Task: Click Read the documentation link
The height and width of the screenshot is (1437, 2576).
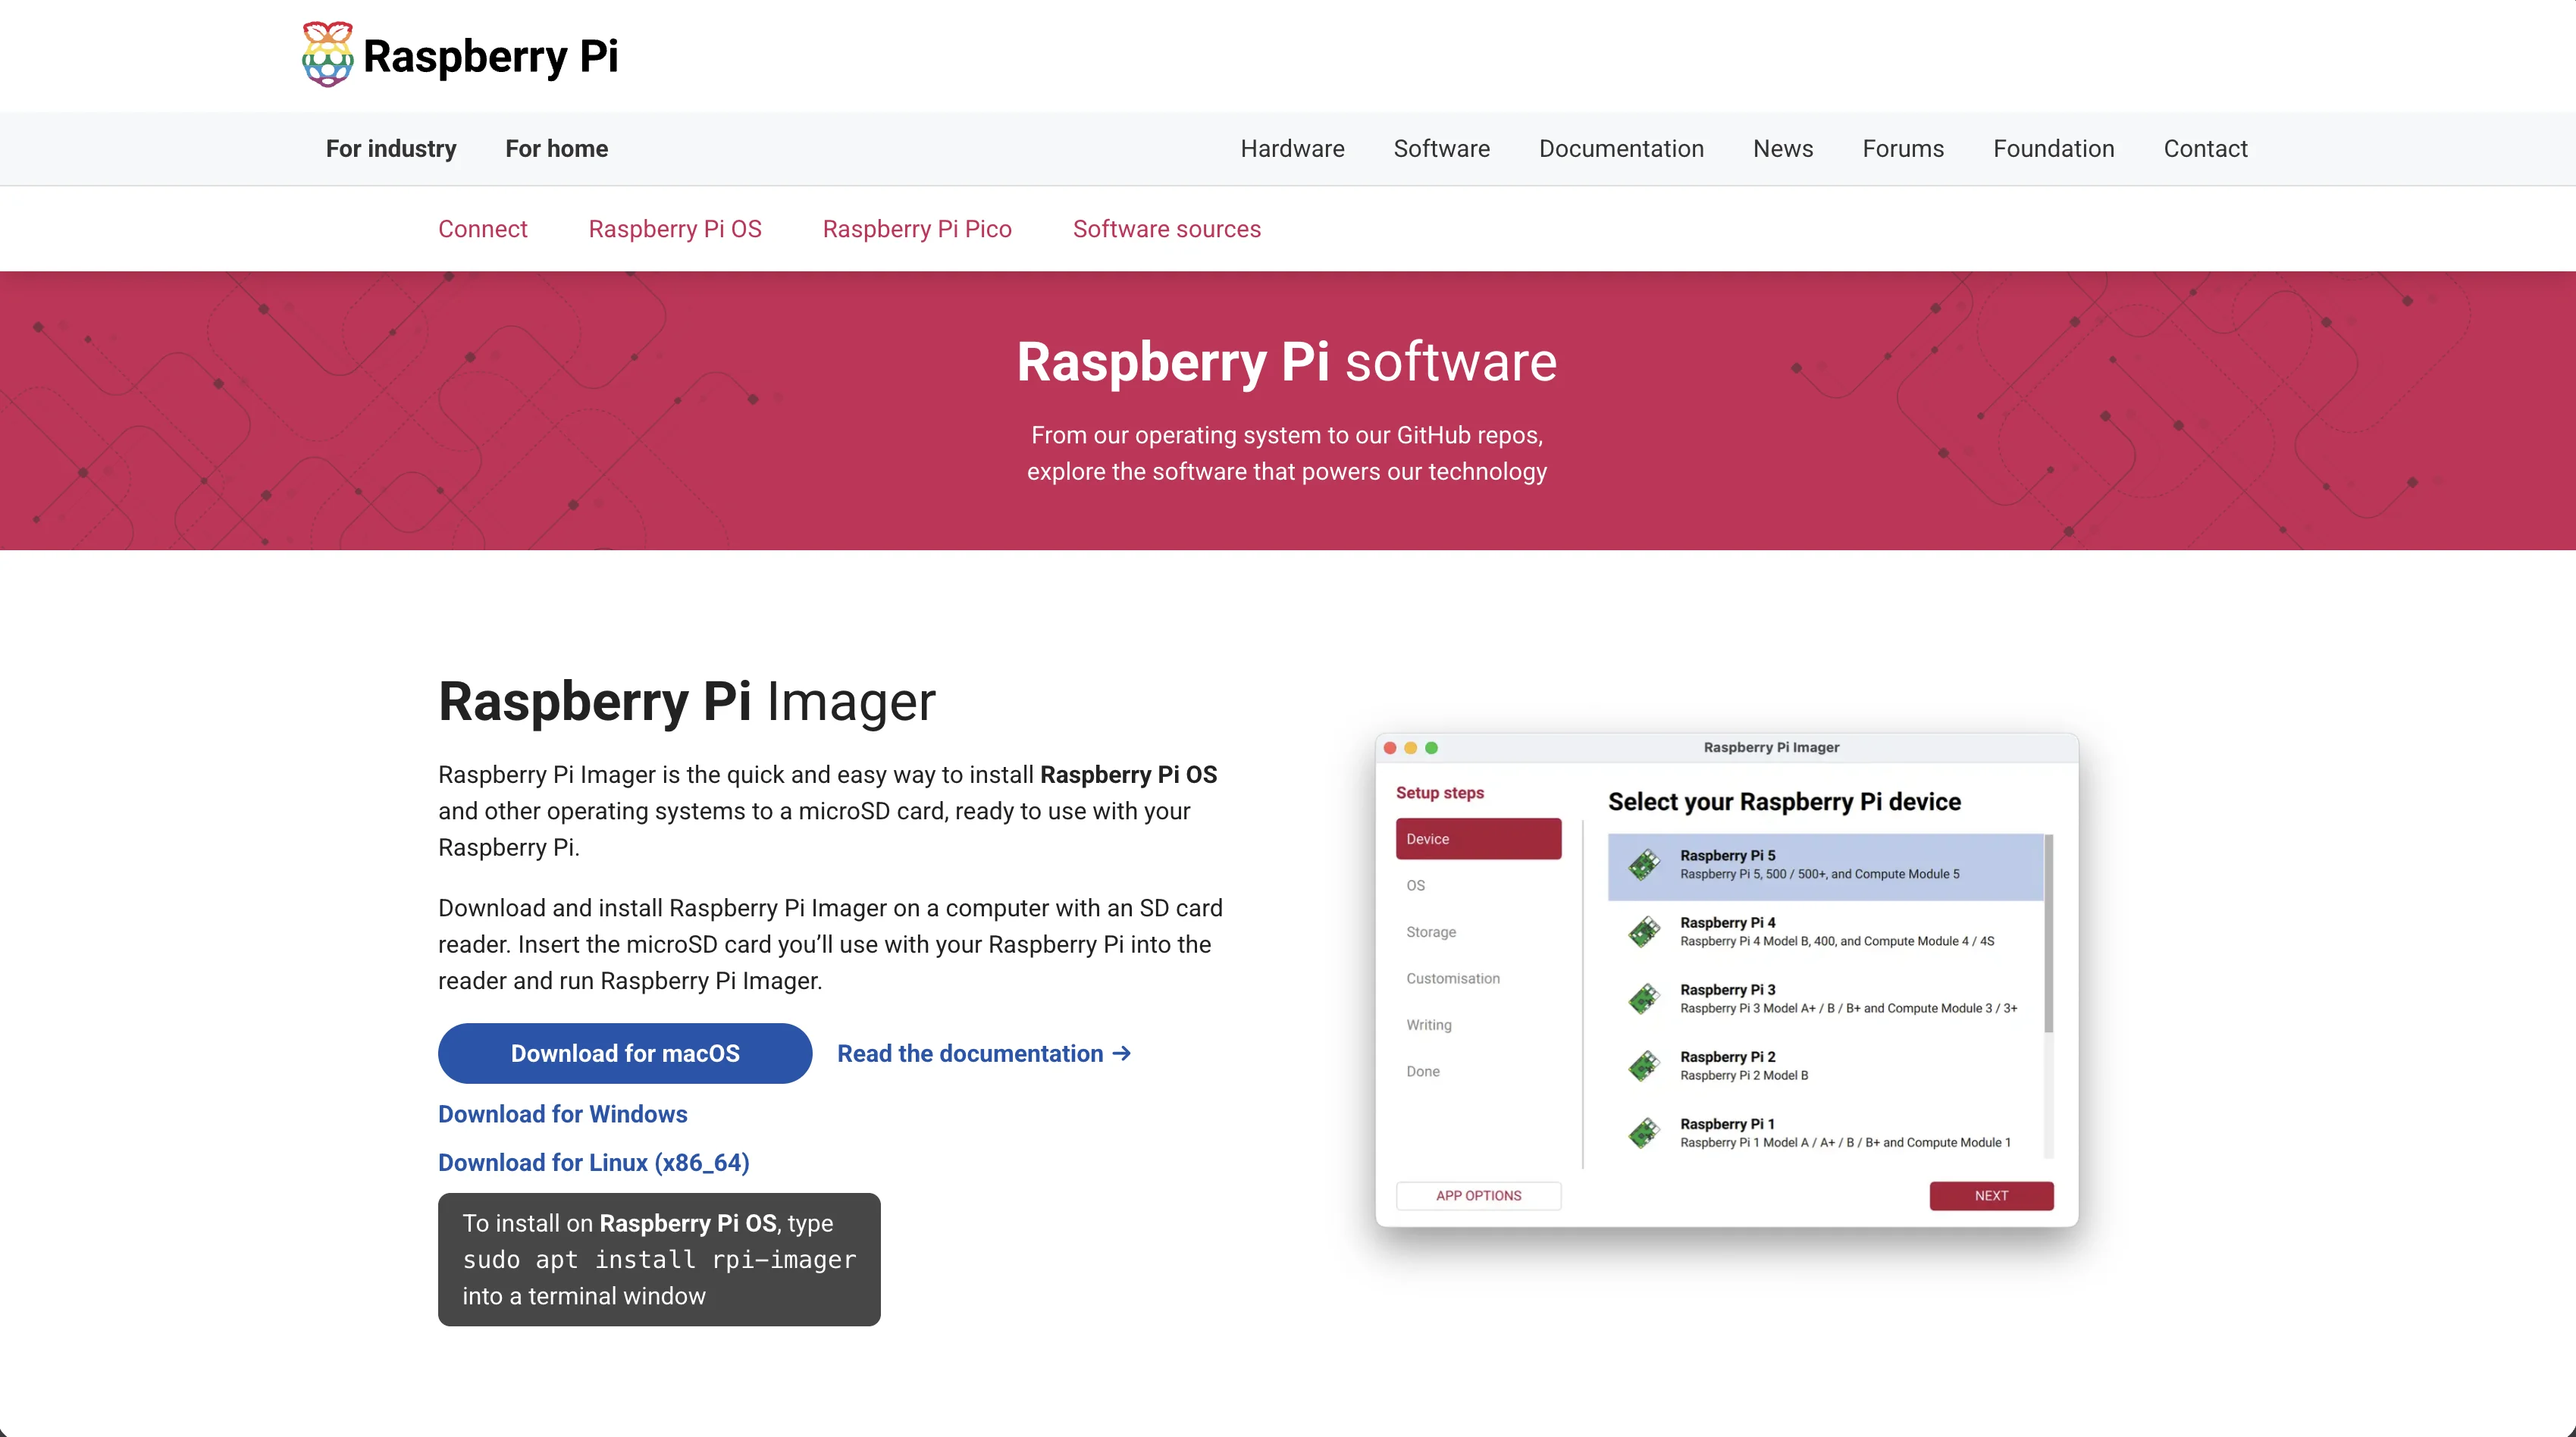Action: pos(984,1053)
